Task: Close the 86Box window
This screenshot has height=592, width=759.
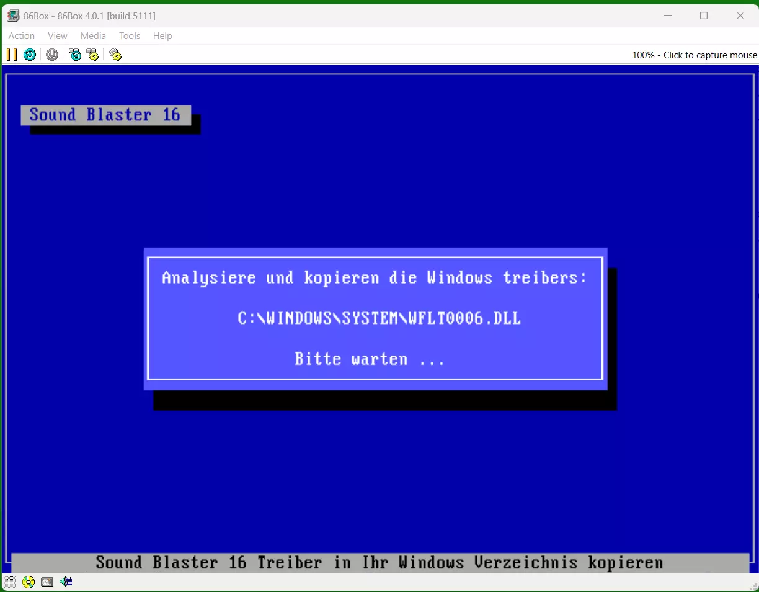Action: point(740,16)
